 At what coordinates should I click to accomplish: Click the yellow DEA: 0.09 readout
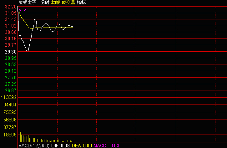click(x=82, y=146)
